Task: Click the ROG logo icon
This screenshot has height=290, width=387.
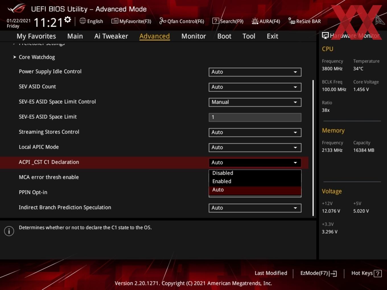Action: point(17,9)
